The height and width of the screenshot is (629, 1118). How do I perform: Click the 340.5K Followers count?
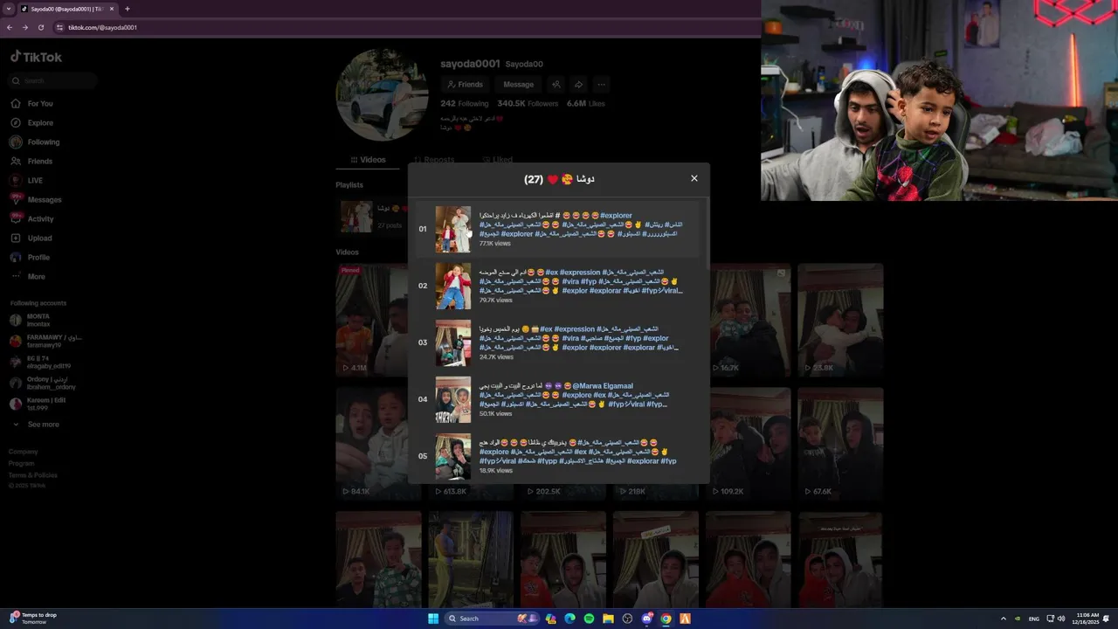coord(528,103)
